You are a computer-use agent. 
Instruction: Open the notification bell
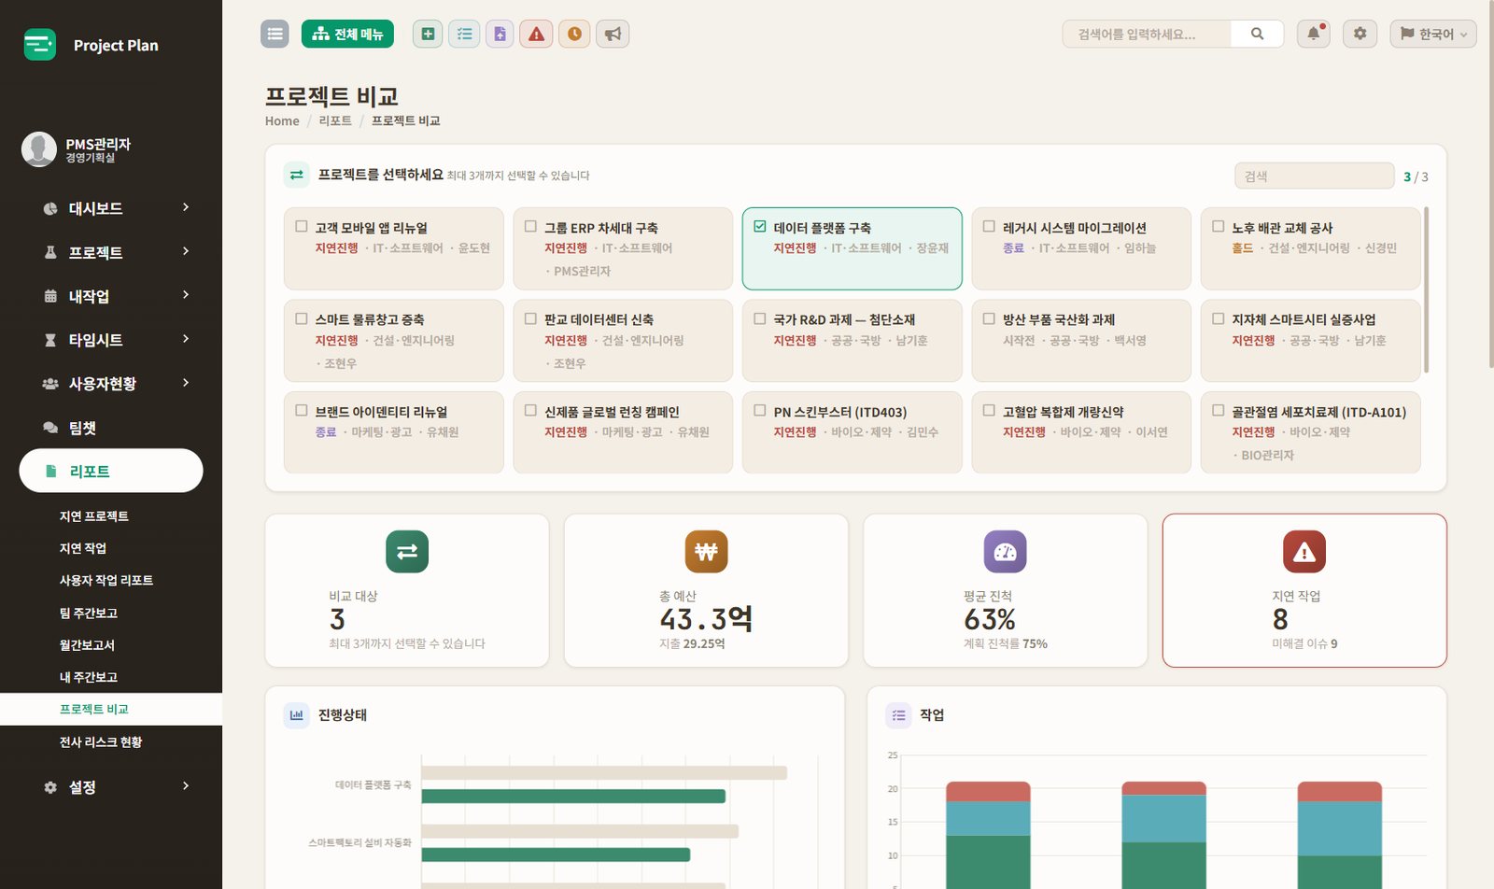click(x=1313, y=34)
